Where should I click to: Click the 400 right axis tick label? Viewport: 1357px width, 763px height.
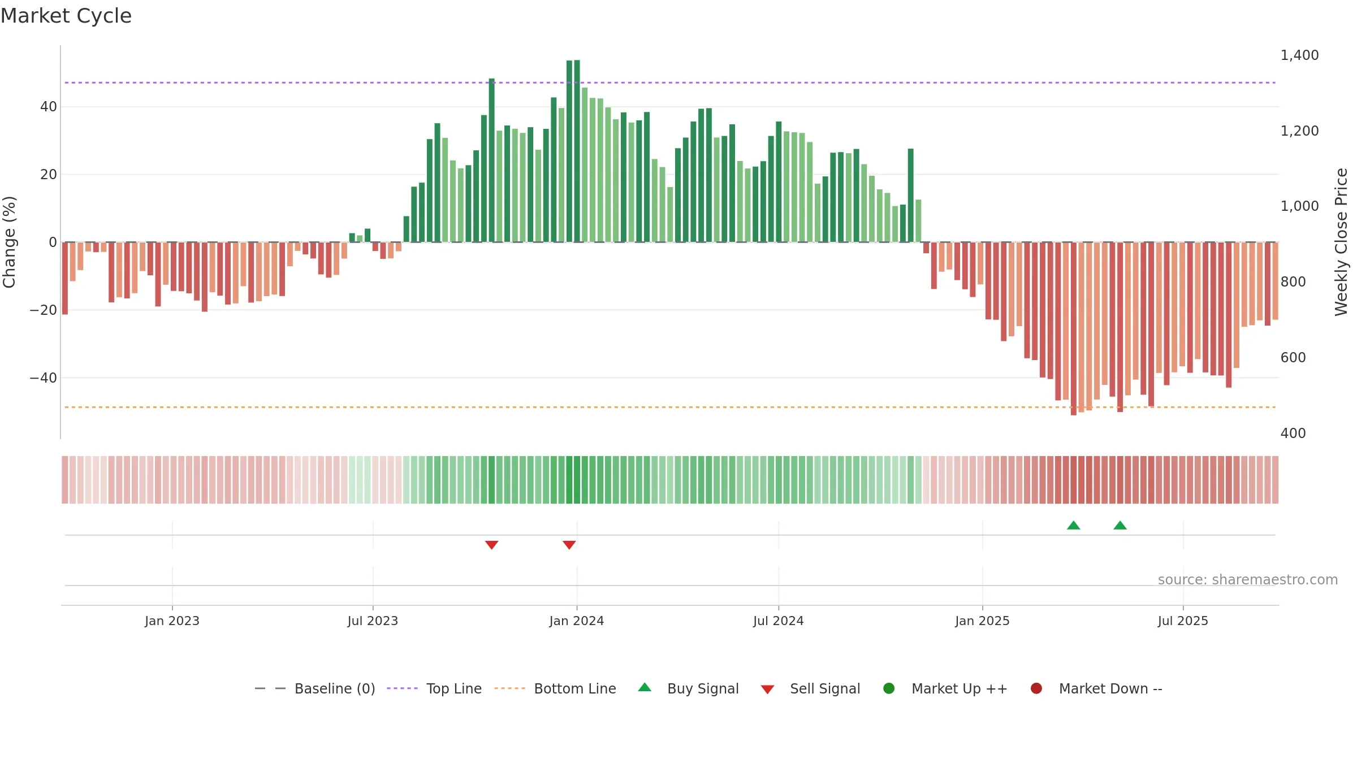pyautogui.click(x=1293, y=433)
